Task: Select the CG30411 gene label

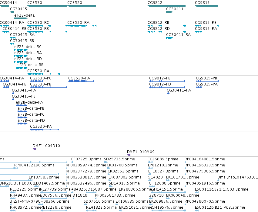Action: coord(175,9)
